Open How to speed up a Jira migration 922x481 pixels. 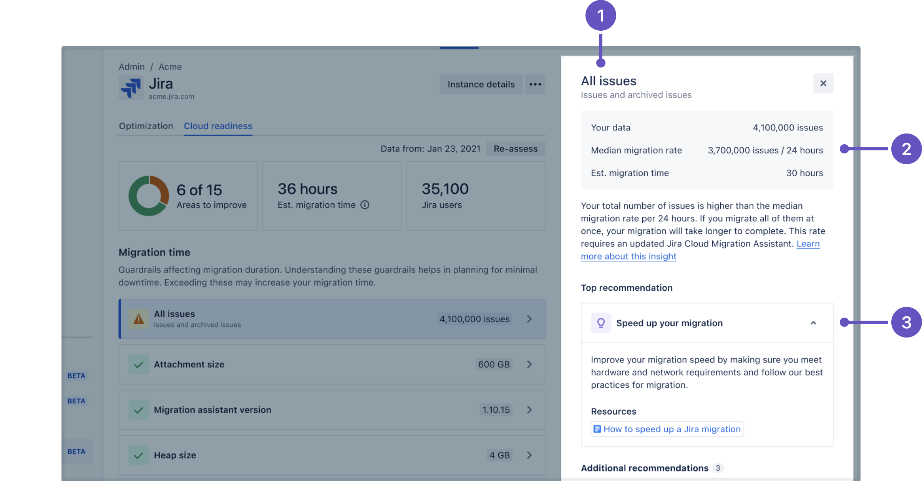667,429
